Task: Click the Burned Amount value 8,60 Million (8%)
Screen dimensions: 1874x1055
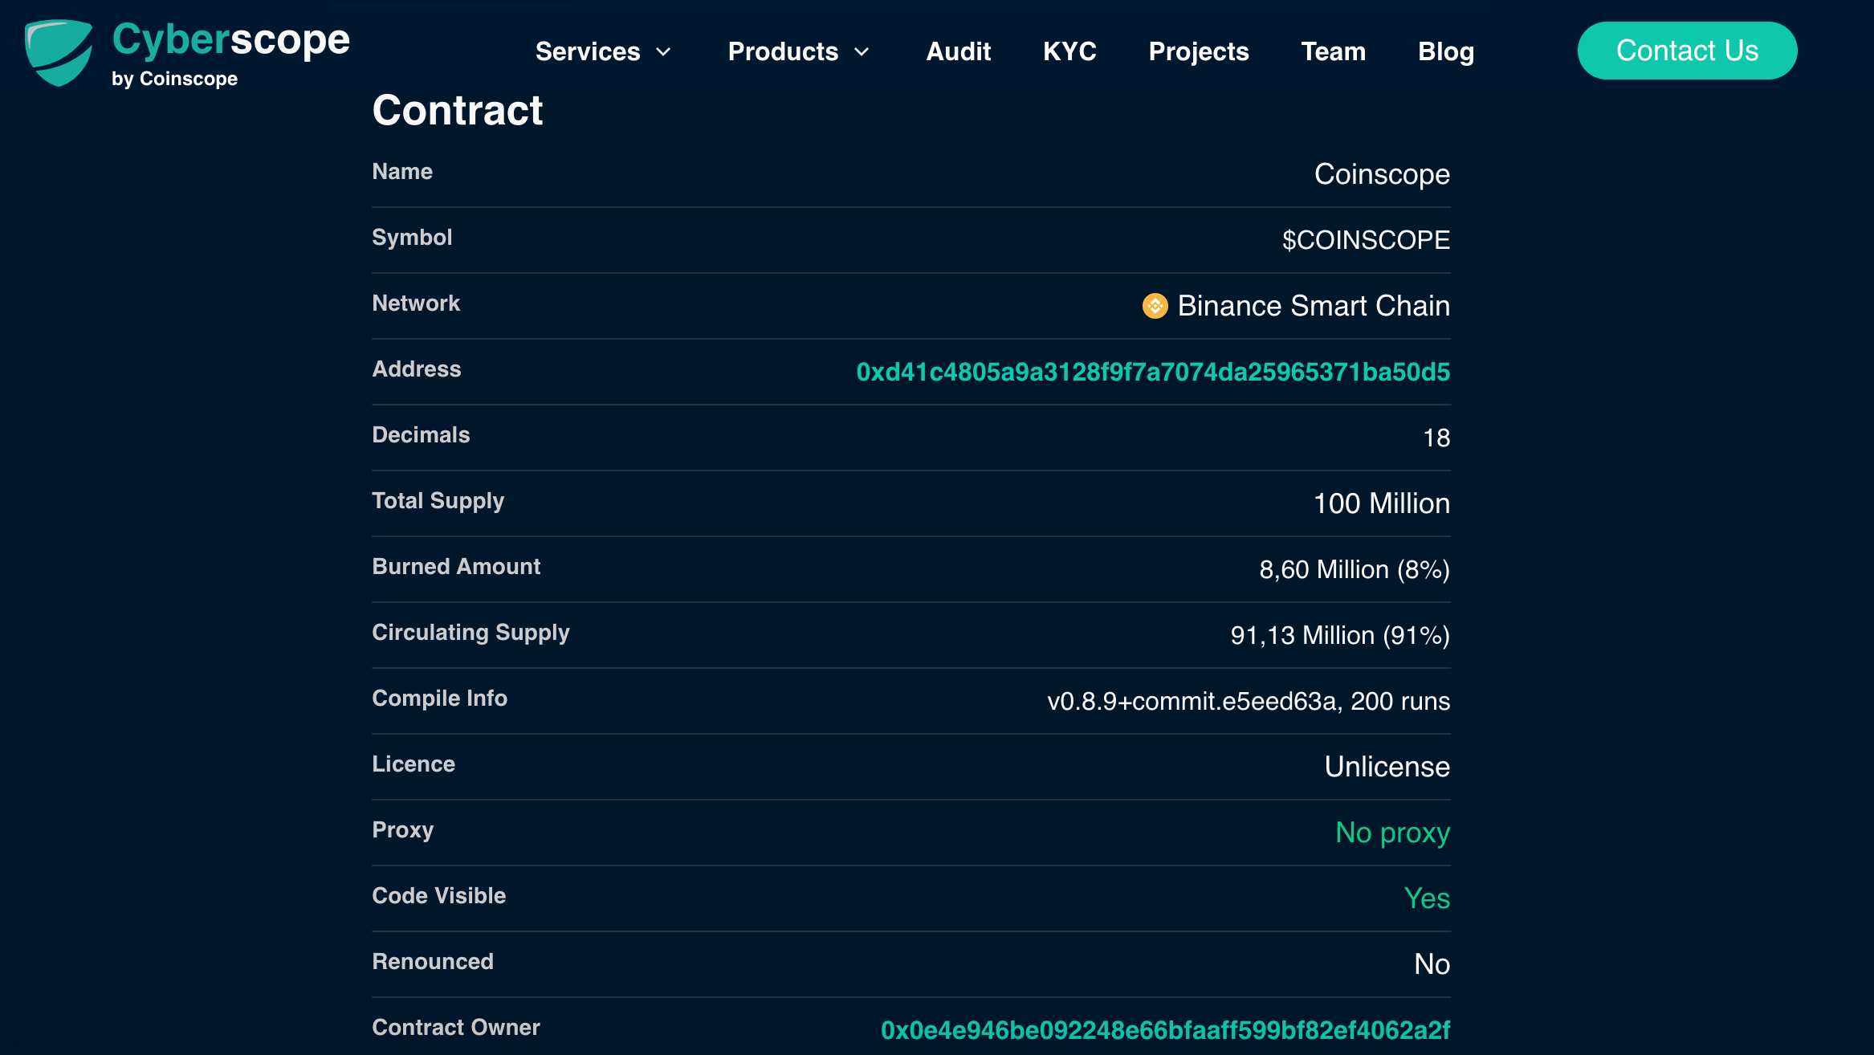Action: [x=1355, y=569]
